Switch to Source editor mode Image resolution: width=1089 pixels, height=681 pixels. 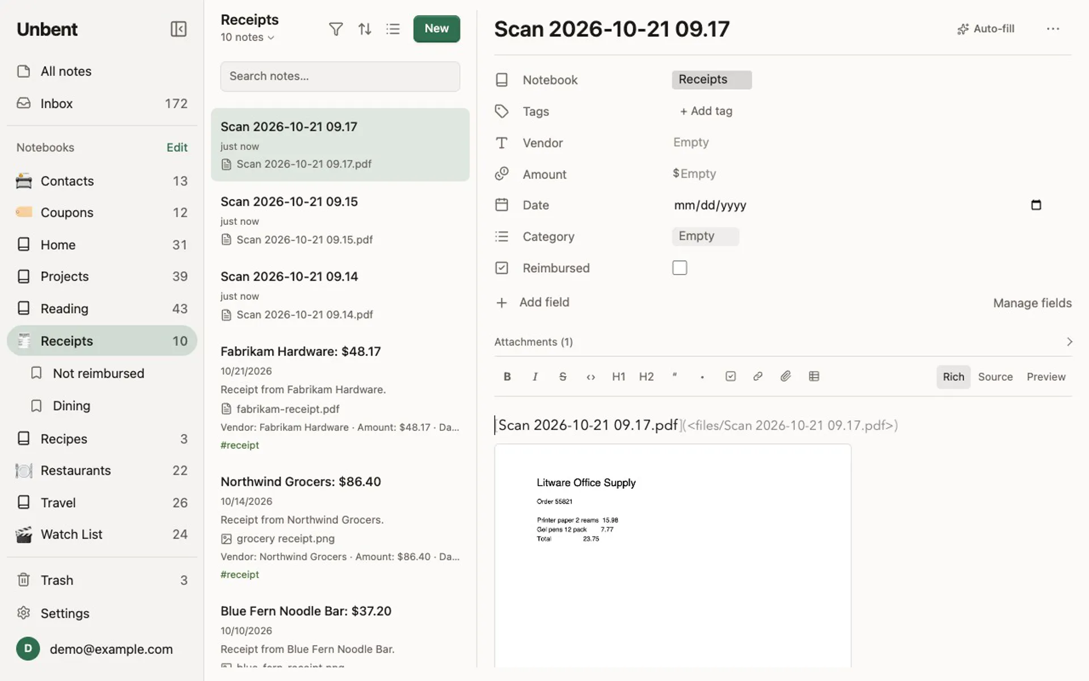(x=995, y=377)
